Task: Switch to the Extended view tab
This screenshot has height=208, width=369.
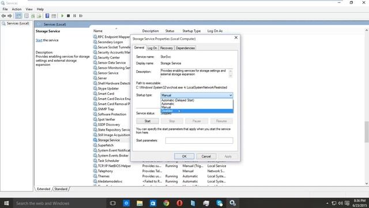Action: click(44, 189)
